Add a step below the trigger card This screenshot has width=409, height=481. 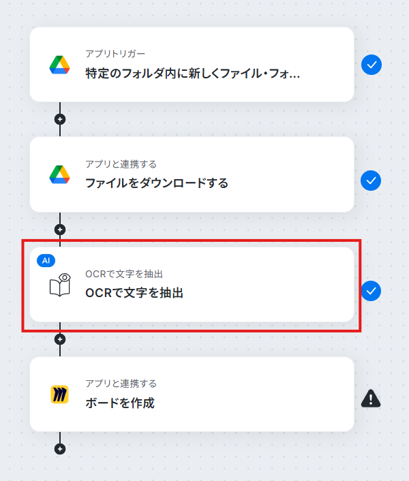[x=60, y=119]
